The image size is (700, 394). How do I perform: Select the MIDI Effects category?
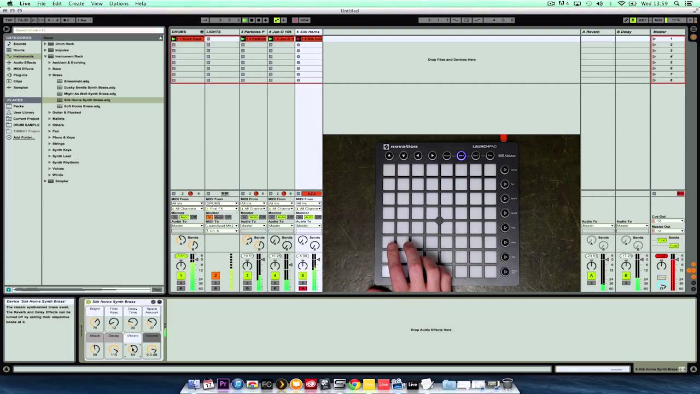24,68
